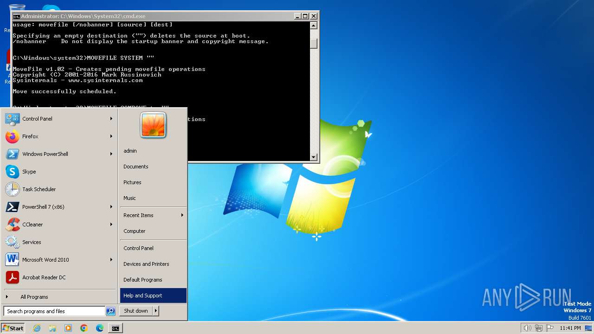Expand CCleaner jump list arrow
This screenshot has width=594, height=334.
click(111, 225)
